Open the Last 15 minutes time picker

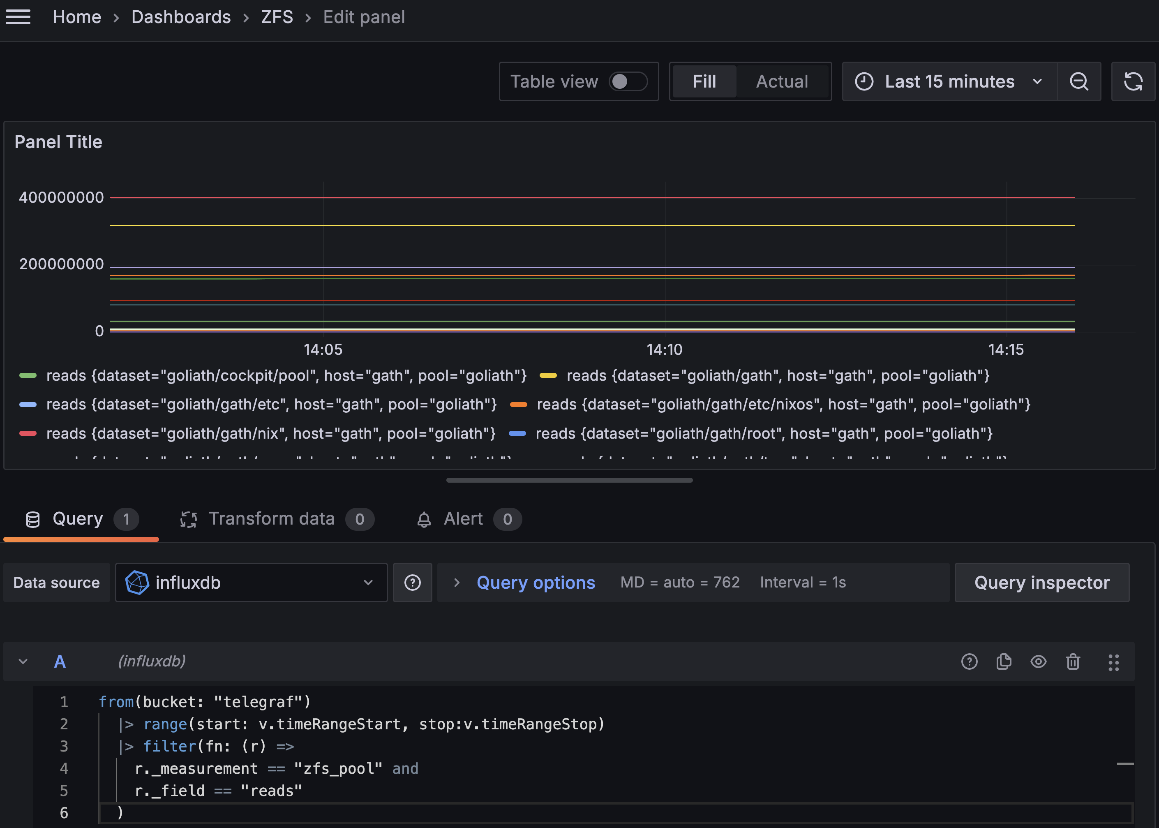click(x=949, y=81)
